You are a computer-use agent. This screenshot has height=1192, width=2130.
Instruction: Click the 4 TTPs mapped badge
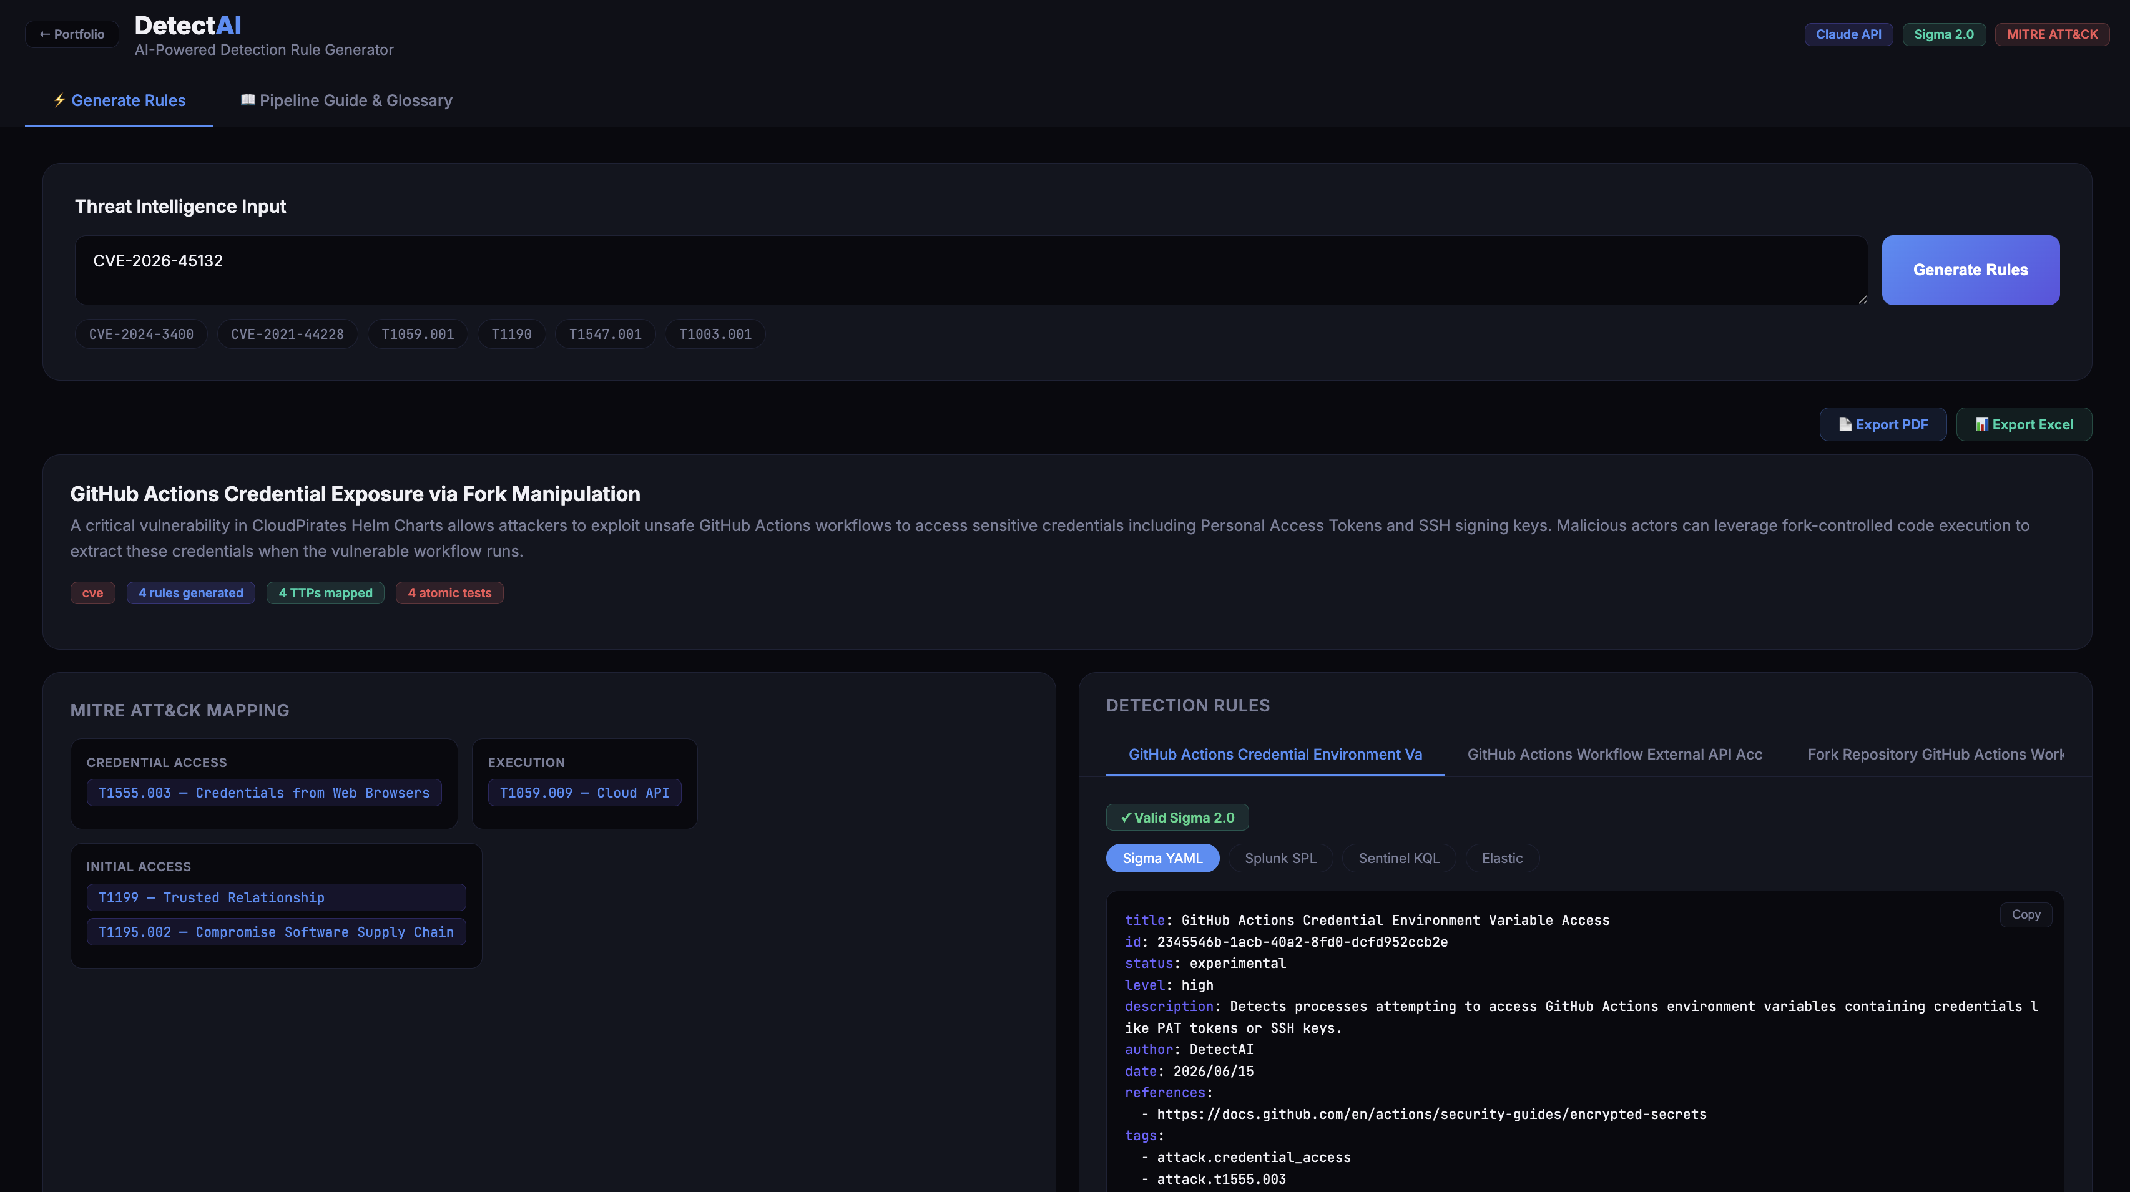pos(325,593)
